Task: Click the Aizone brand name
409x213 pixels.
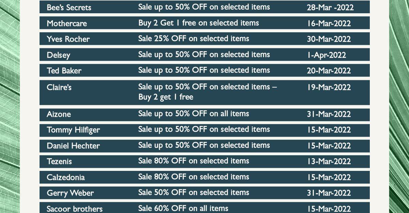Action: 59,114
